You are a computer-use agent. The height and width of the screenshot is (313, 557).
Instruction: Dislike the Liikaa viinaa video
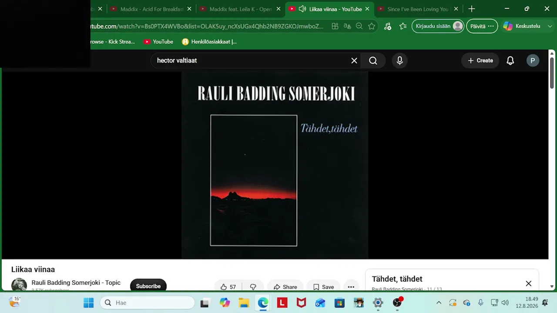pyautogui.click(x=253, y=287)
